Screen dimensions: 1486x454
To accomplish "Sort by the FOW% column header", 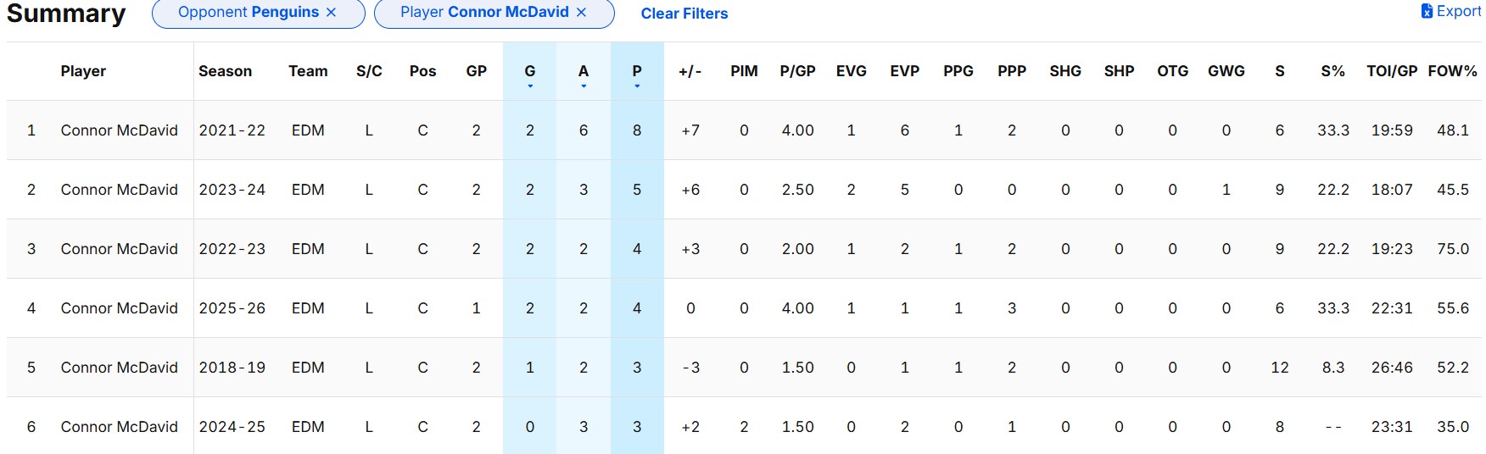I will click(x=1452, y=71).
